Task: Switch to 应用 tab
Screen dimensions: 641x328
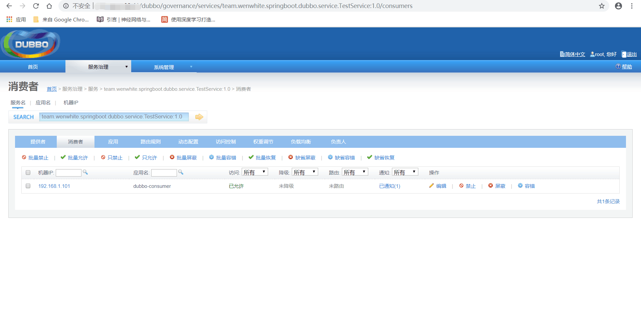Action: tap(113, 142)
